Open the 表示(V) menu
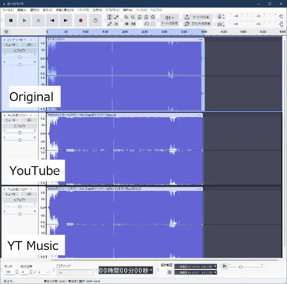 tap(48, 10)
